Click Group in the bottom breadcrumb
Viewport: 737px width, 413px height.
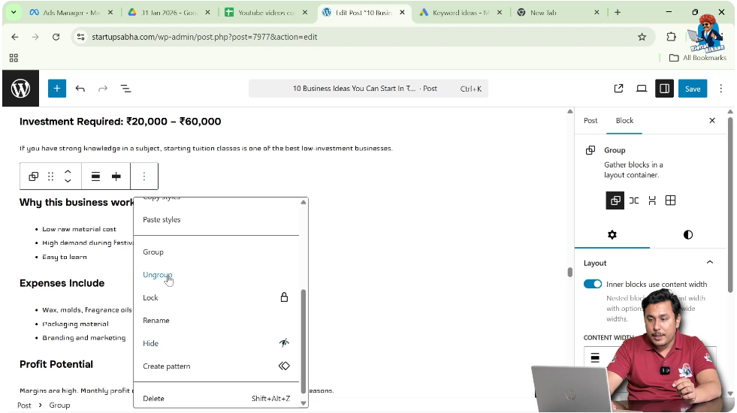coord(59,405)
